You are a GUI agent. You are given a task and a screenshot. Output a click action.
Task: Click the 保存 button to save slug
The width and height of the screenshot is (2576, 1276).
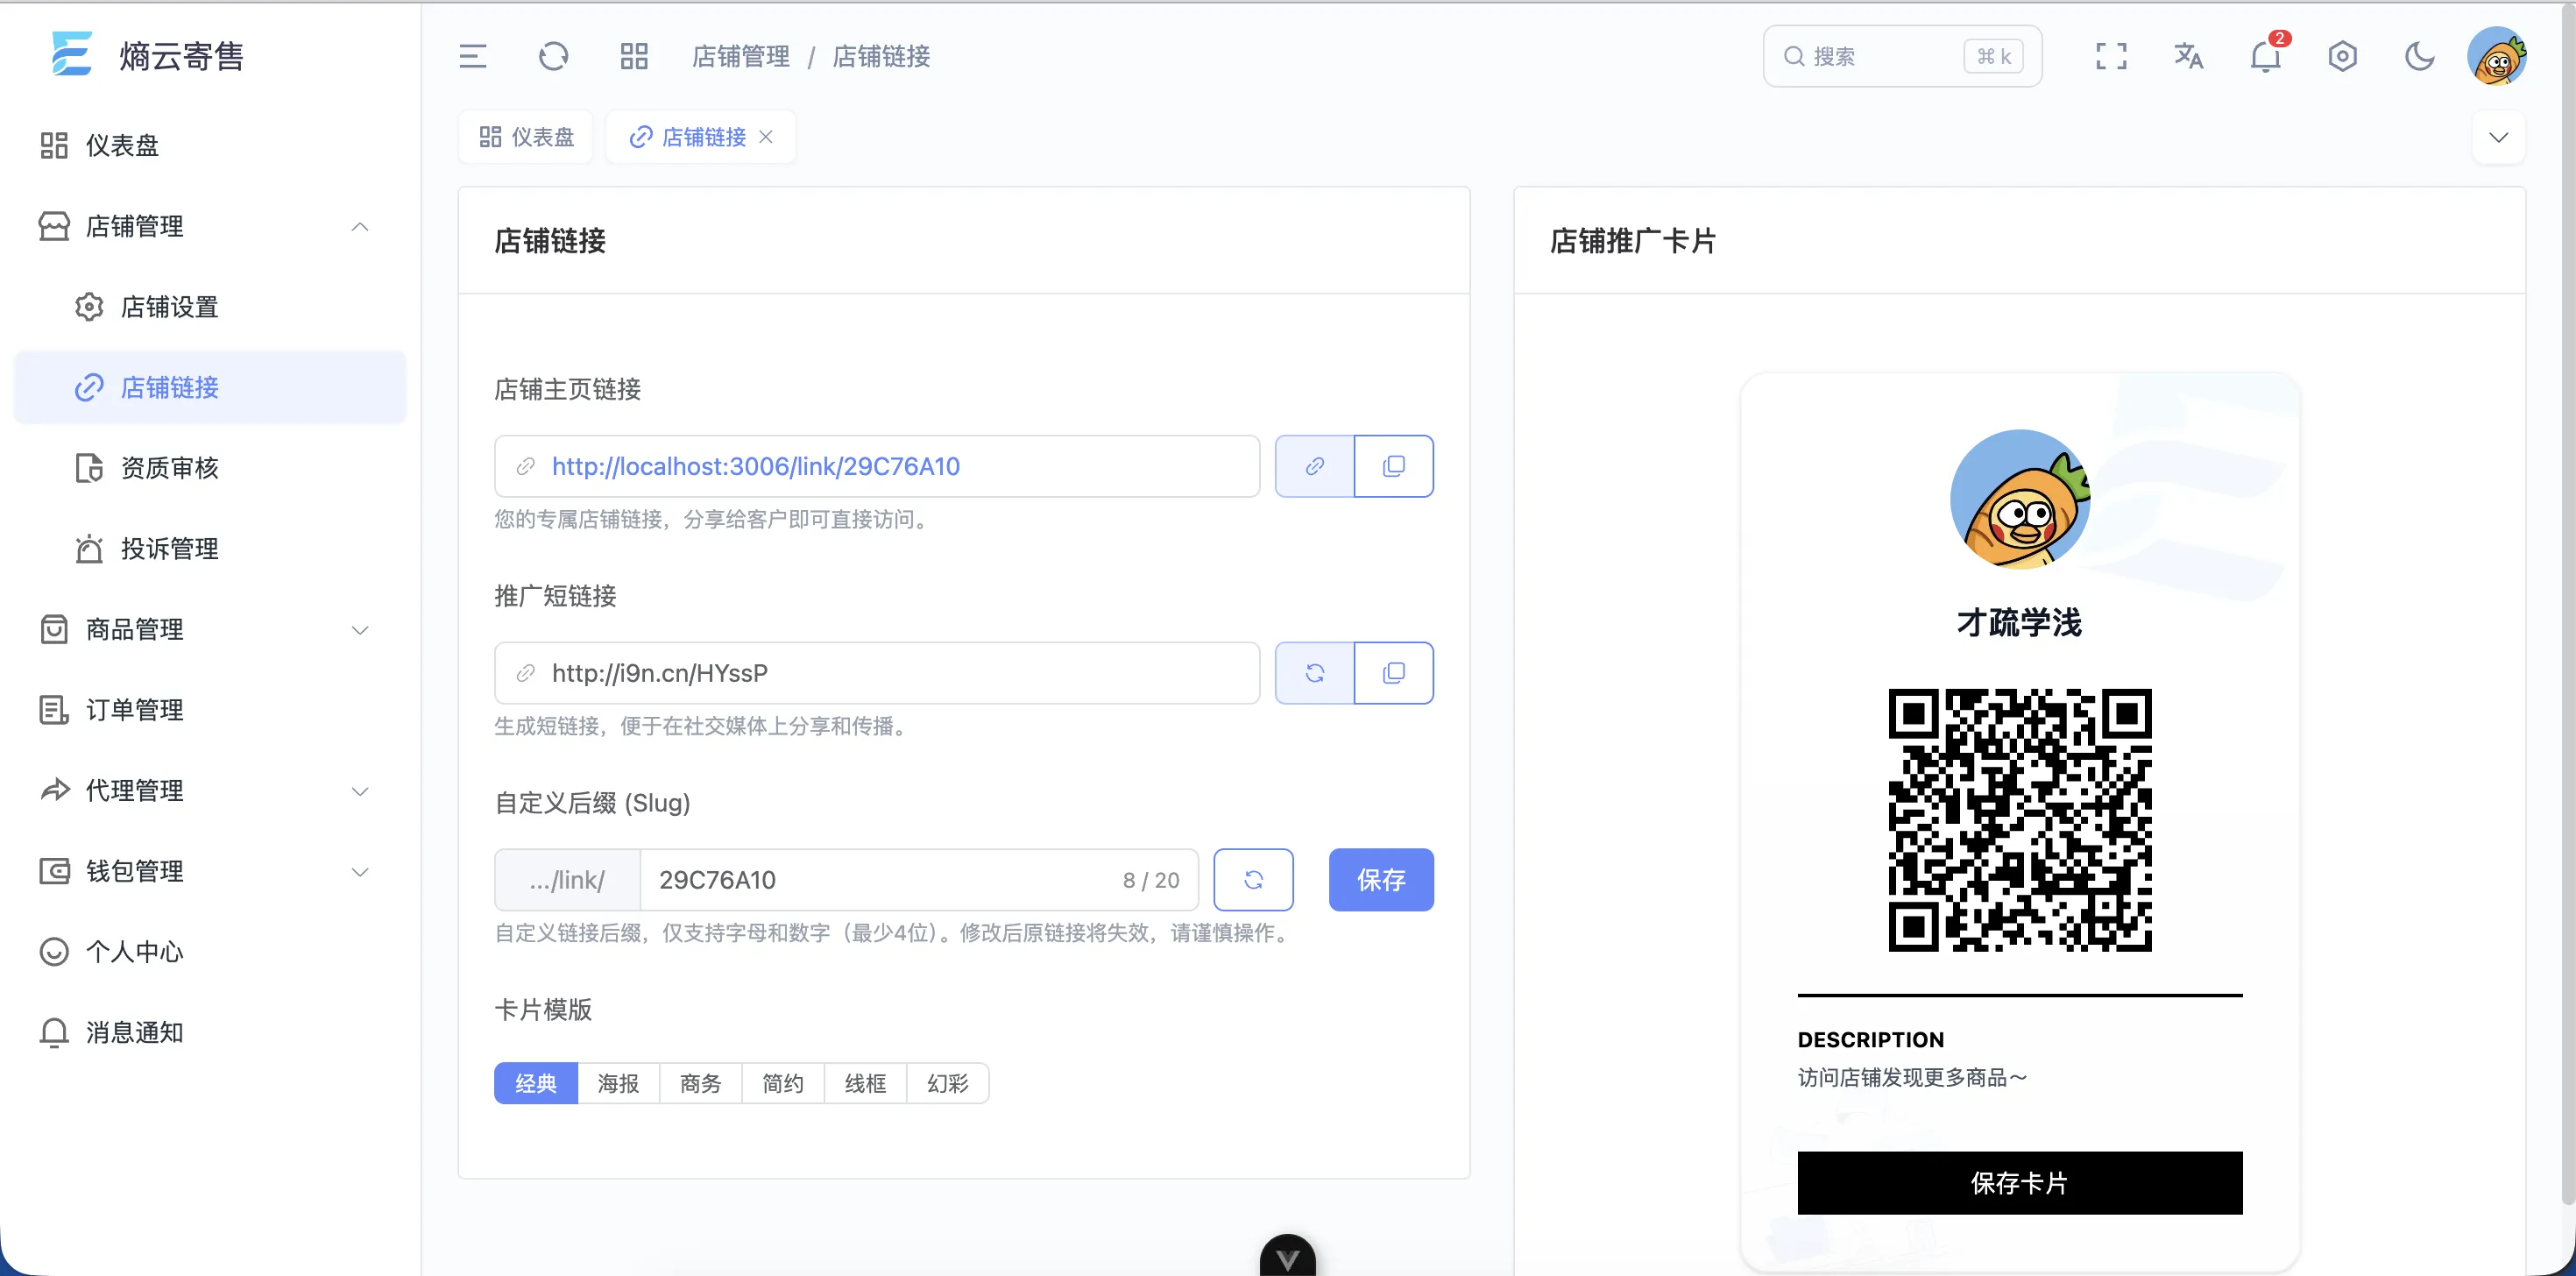1381,880
